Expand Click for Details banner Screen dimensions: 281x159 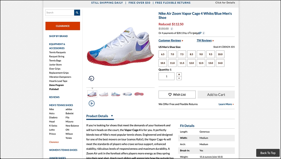[225, 3]
